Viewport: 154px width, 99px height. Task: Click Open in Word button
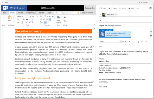(x=87, y=13)
